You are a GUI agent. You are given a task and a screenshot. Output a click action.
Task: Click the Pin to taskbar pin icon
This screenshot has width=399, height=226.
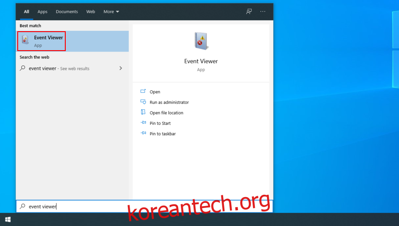click(x=143, y=133)
